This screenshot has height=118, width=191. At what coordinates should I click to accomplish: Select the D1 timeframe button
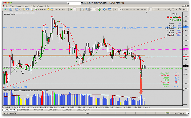pos(138,9)
